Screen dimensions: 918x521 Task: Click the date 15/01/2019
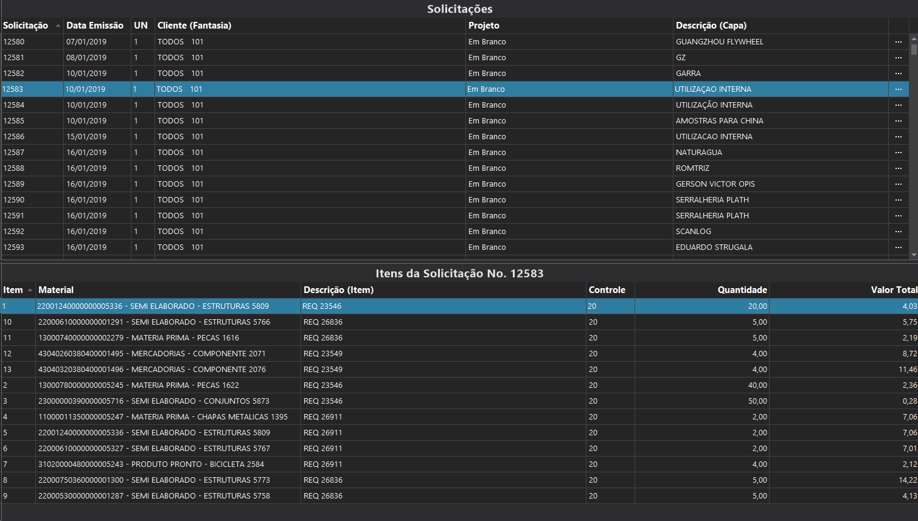pos(86,137)
